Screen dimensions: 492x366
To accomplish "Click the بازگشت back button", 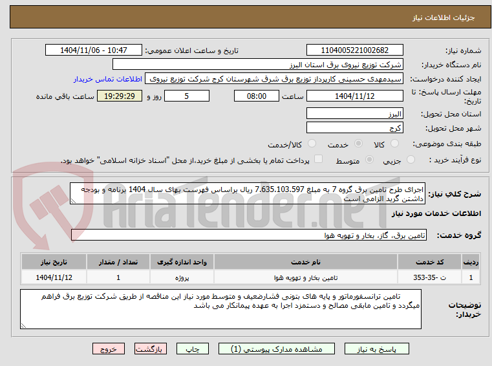I will click(x=150, y=349).
